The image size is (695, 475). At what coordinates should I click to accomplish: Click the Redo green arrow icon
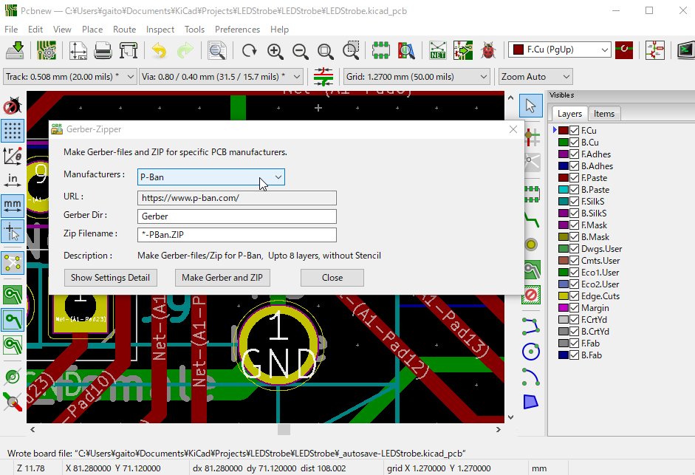click(185, 50)
